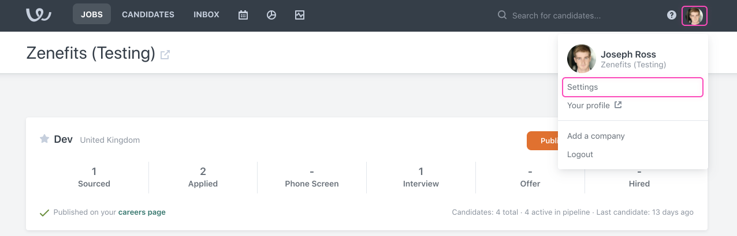This screenshot has height=236, width=737.
Task: Click Joseph Ross profile photo in dropdown
Action: click(581, 59)
